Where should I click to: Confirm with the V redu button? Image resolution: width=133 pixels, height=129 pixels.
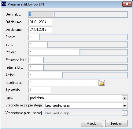click(x=92, y=124)
